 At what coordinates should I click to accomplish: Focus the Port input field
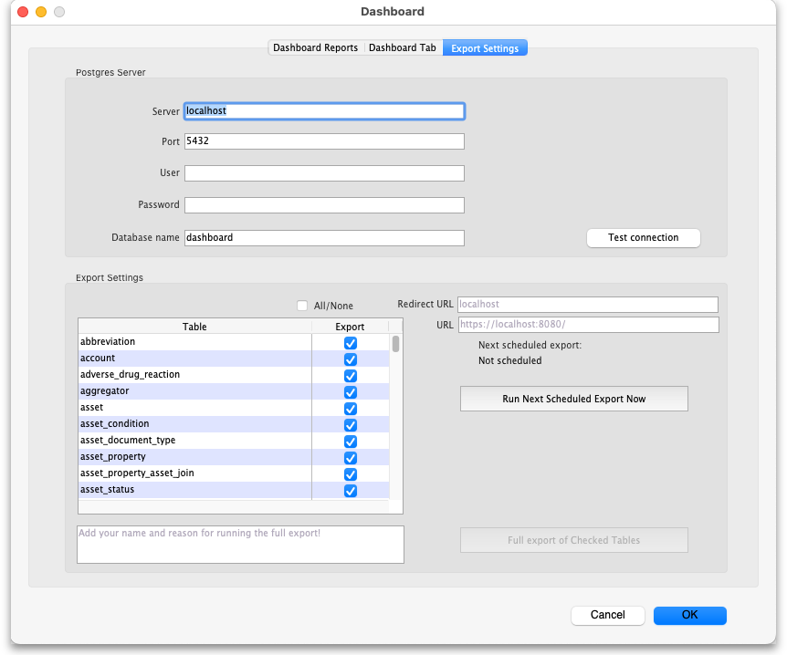pyautogui.click(x=324, y=141)
